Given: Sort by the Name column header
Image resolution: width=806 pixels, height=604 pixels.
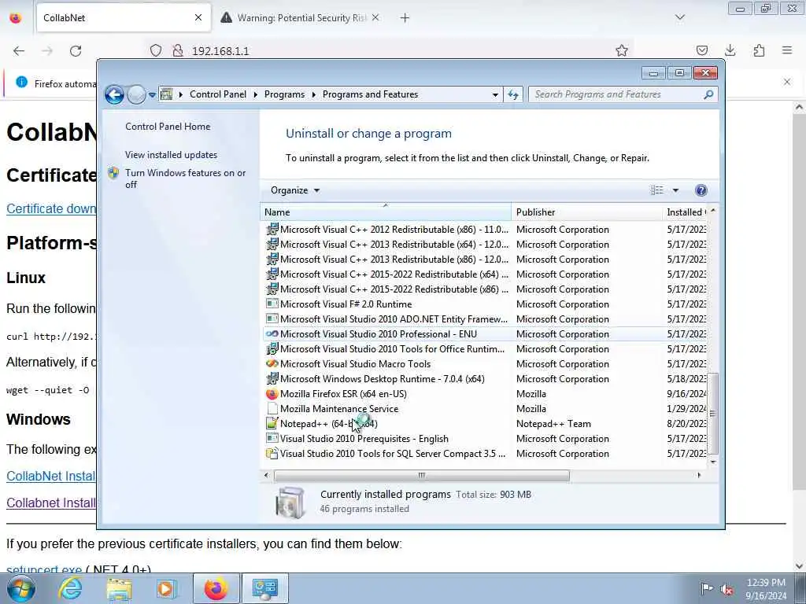Looking at the screenshot, I should [x=386, y=212].
